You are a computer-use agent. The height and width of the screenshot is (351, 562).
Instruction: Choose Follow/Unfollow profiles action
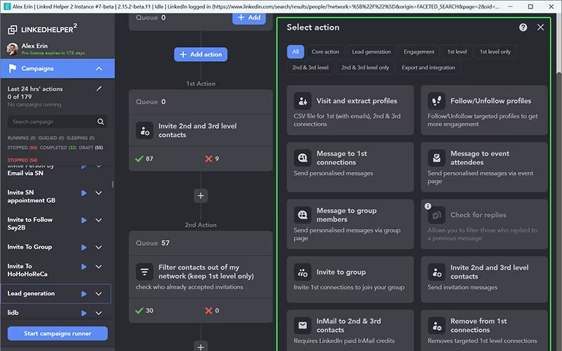(x=484, y=110)
